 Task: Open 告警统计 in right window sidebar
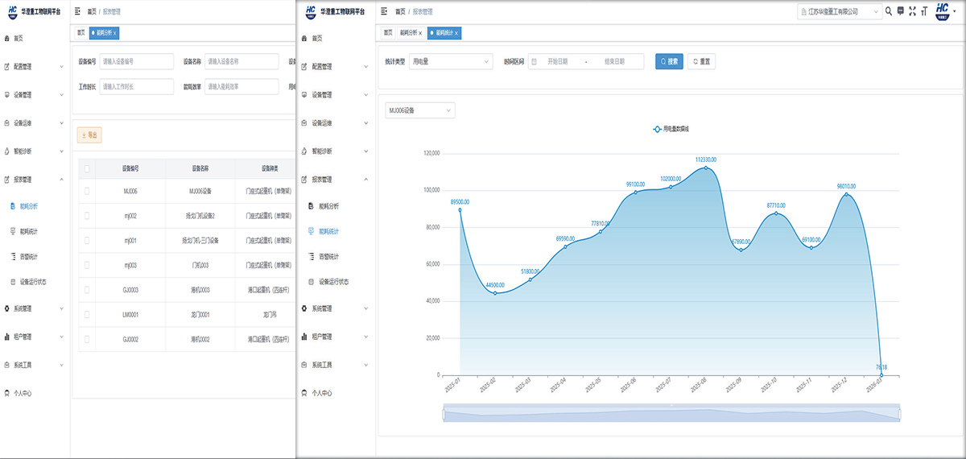point(328,256)
